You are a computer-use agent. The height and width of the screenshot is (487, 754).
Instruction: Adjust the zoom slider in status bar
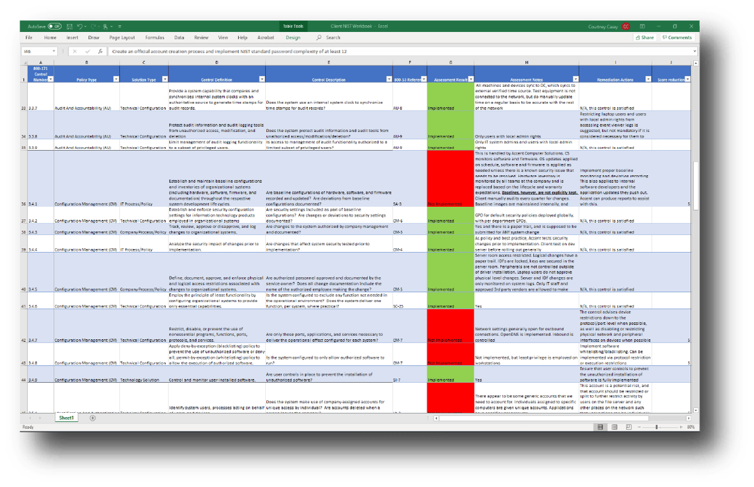coord(657,427)
